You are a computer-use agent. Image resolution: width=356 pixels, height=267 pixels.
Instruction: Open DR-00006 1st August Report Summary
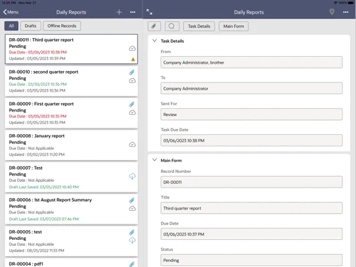click(72, 209)
